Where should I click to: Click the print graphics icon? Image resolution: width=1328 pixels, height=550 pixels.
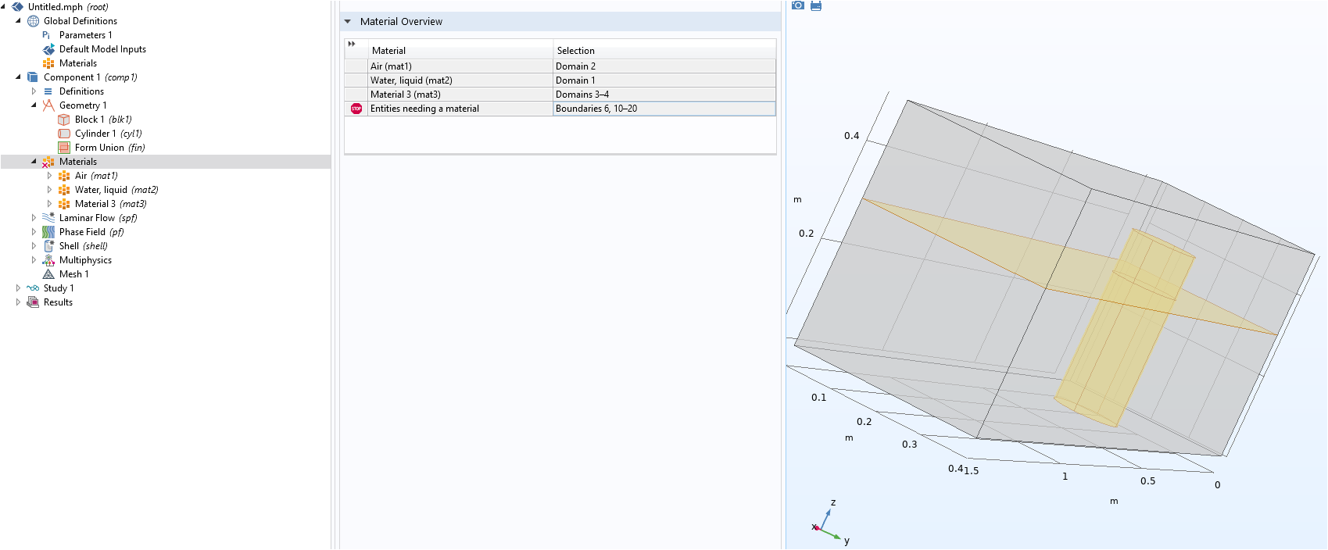click(x=816, y=5)
